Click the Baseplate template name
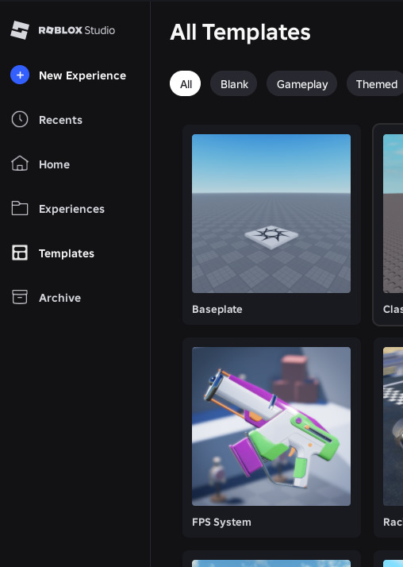Screen dimensions: 403x567 coord(217,310)
